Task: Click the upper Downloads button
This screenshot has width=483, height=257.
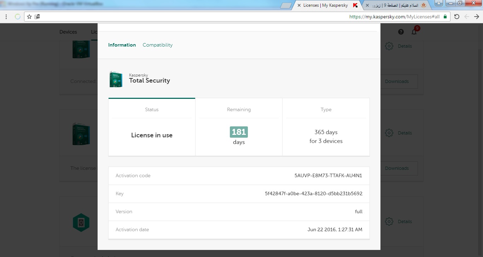Action: point(396,81)
